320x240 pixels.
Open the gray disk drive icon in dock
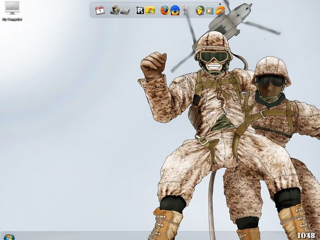(125, 11)
